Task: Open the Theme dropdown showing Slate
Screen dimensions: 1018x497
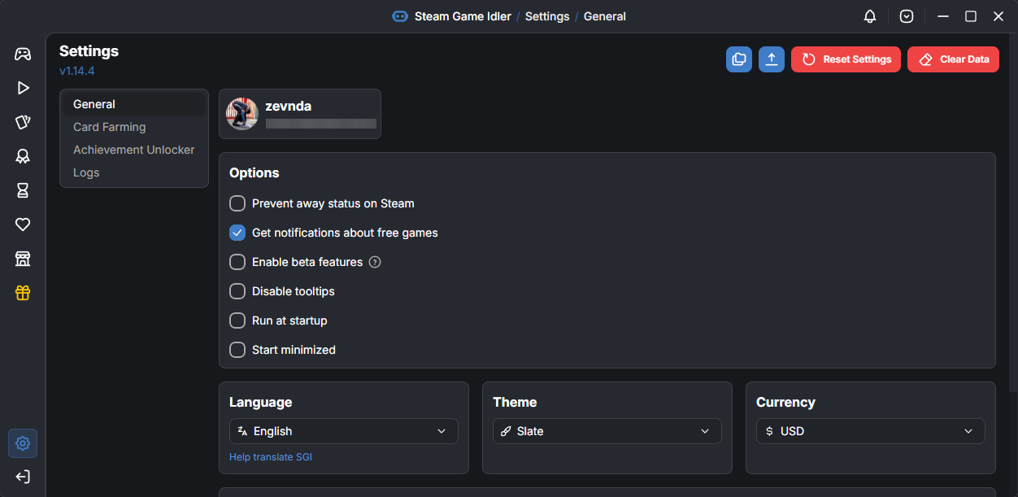Action: [x=607, y=431]
